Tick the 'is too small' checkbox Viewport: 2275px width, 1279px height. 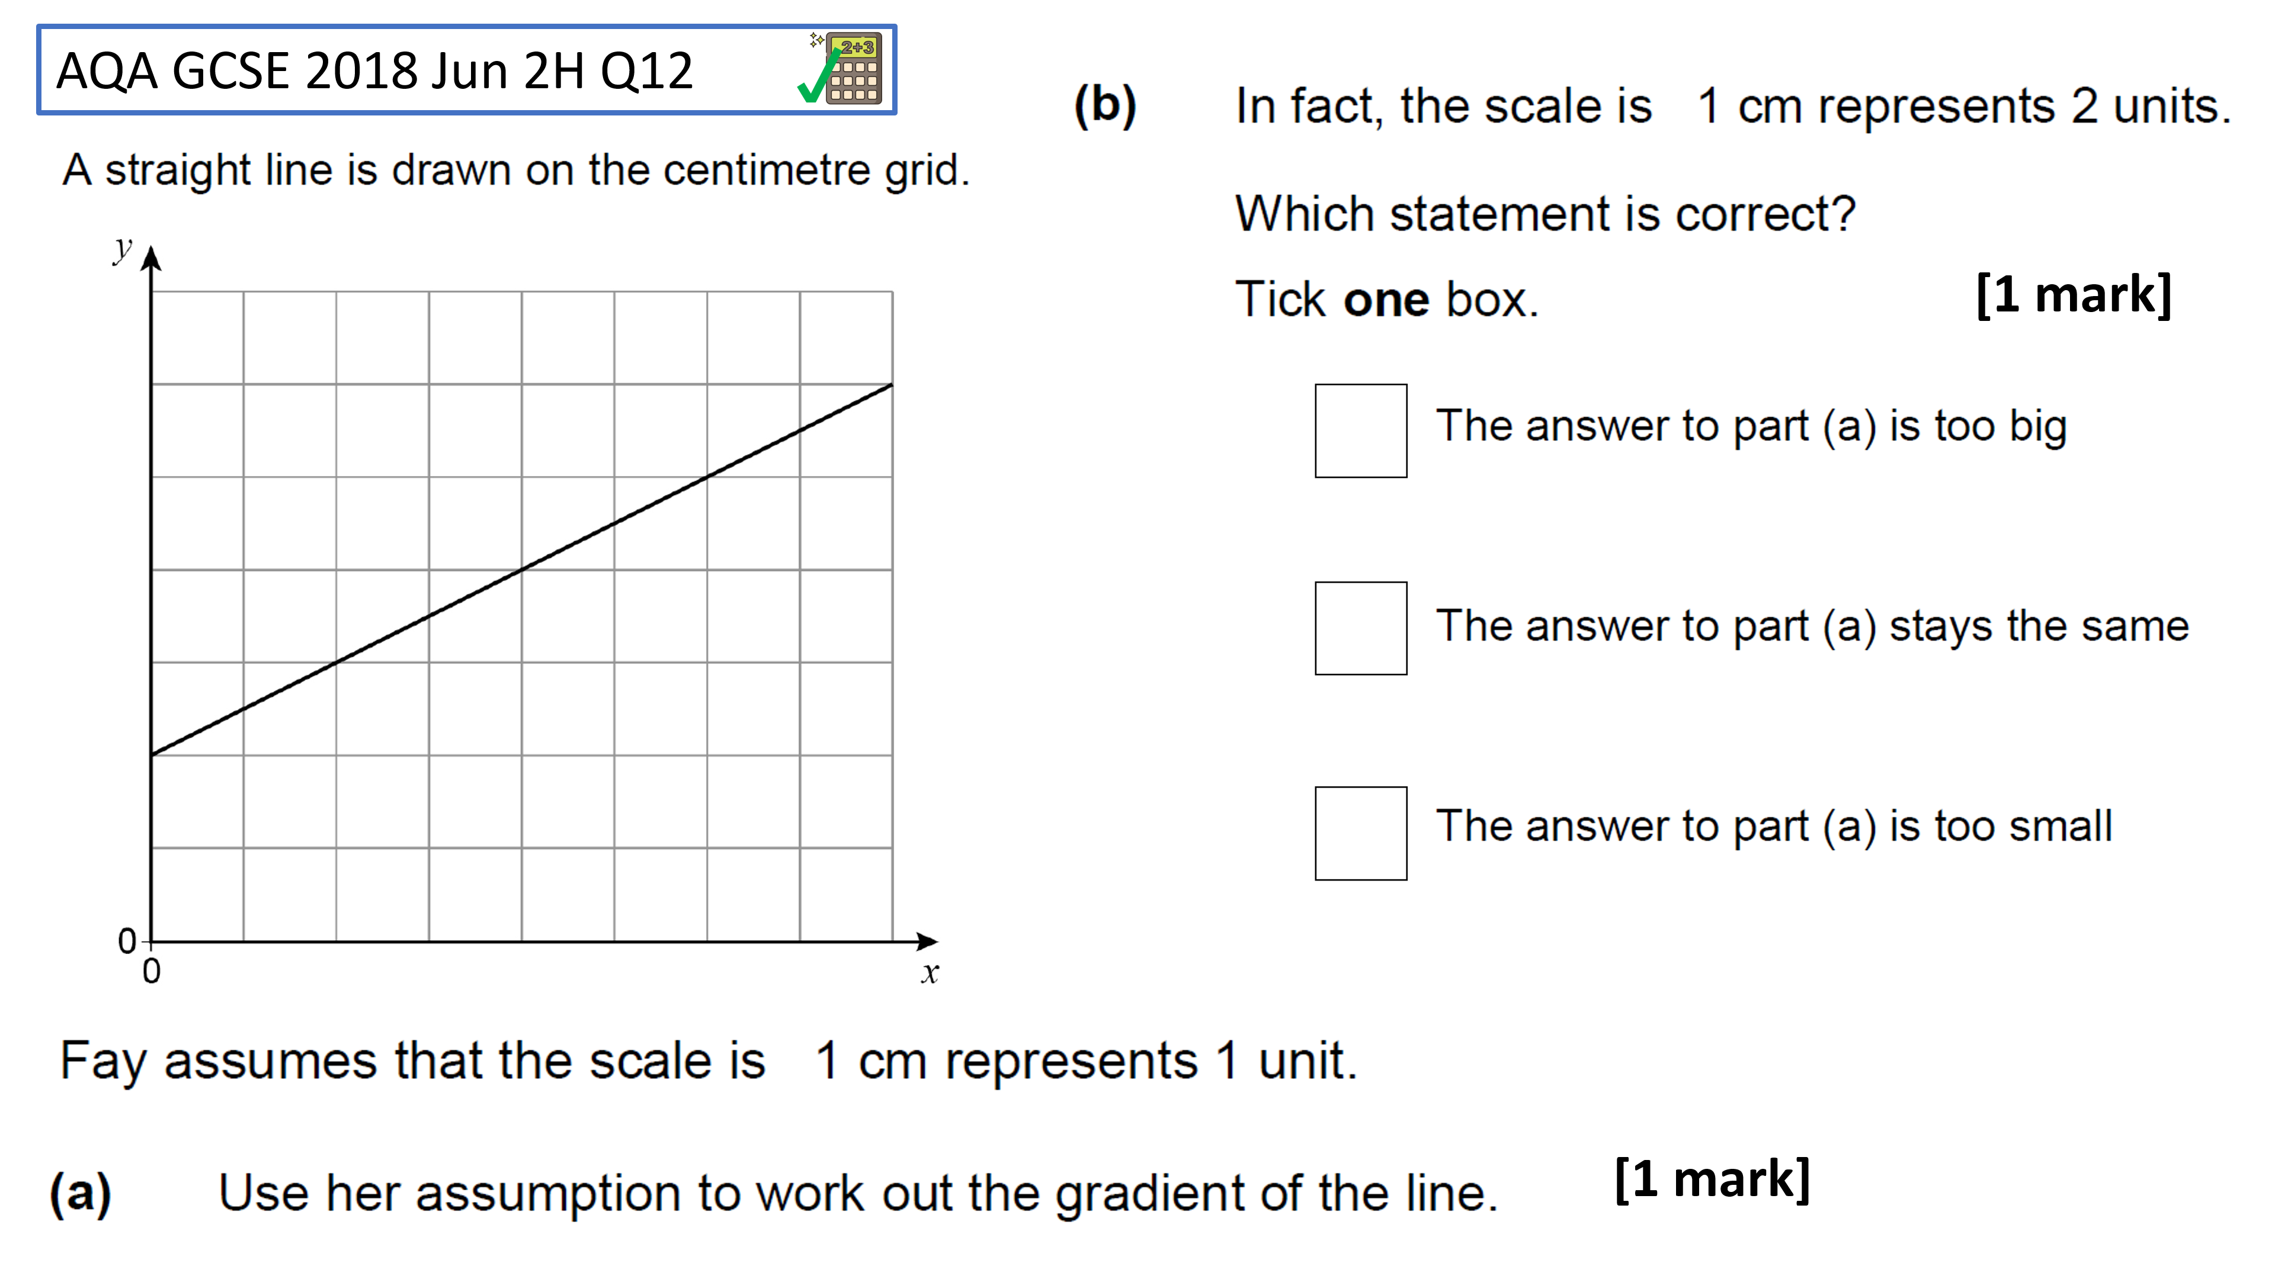(x=1360, y=833)
